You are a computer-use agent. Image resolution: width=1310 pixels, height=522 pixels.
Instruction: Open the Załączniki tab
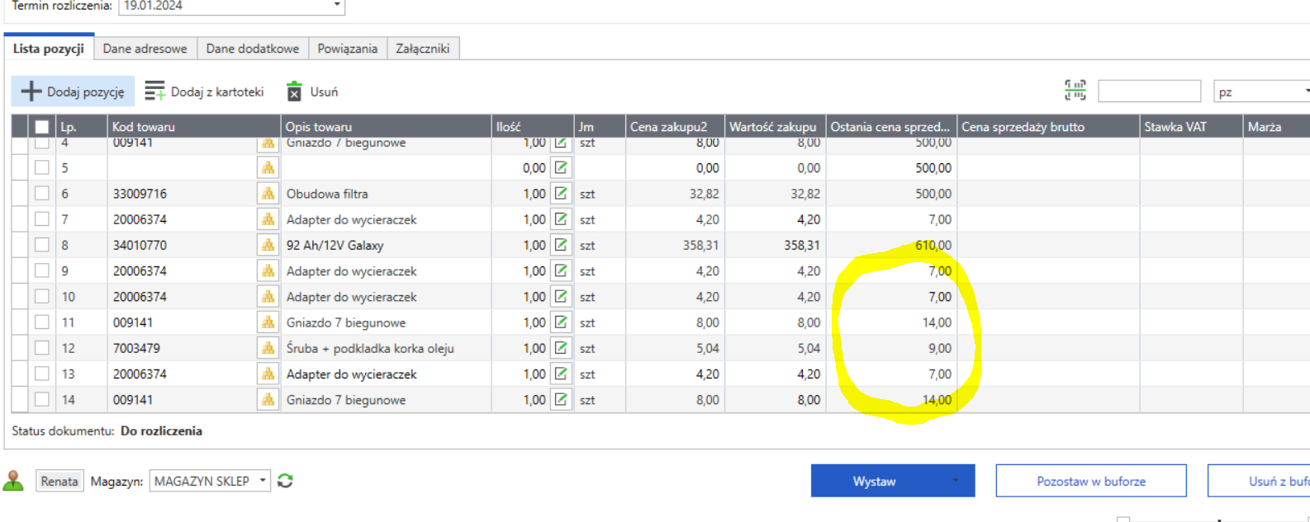coord(422,49)
